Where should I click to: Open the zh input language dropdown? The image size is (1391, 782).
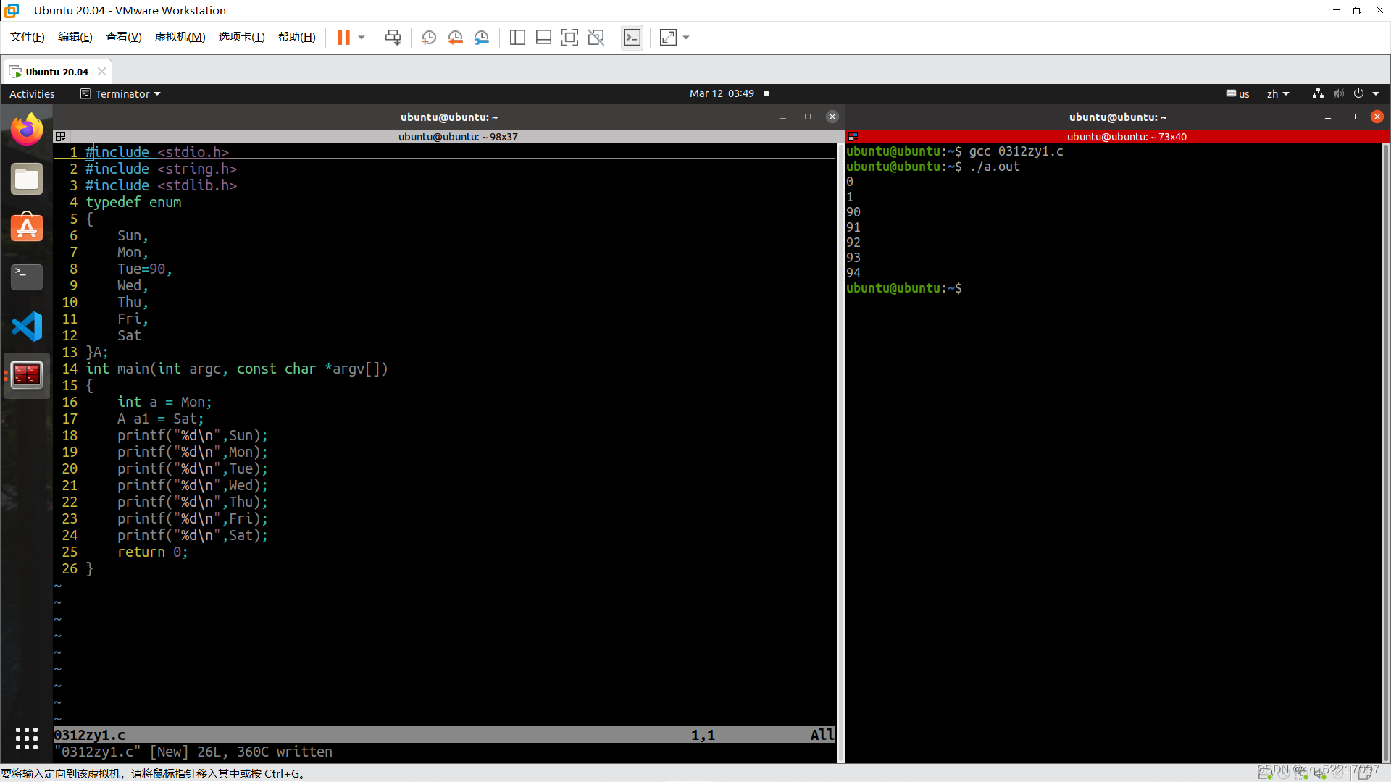pos(1278,94)
